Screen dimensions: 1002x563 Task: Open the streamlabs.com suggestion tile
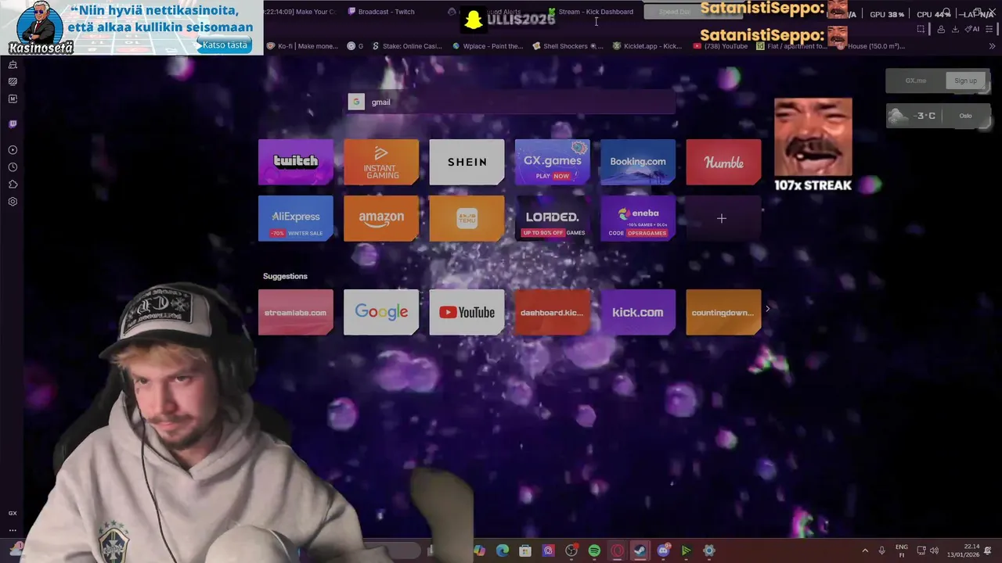pyautogui.click(x=296, y=312)
